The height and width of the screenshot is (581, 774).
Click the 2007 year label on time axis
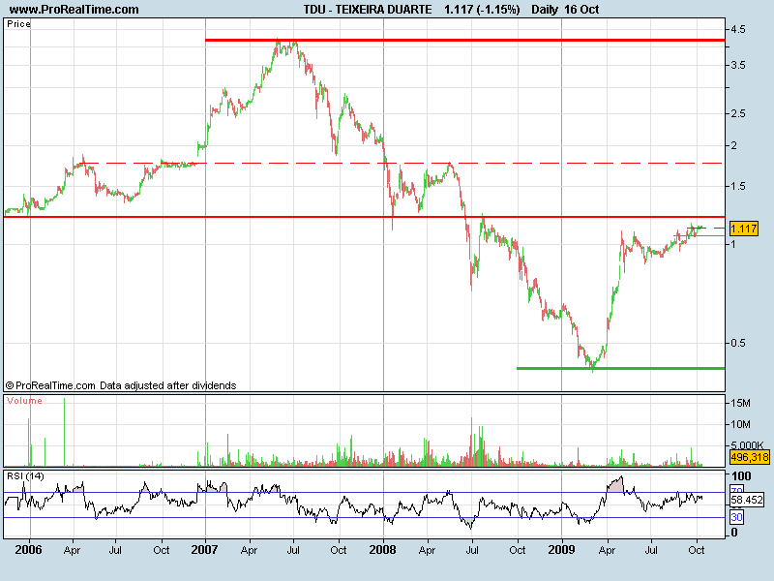click(204, 550)
